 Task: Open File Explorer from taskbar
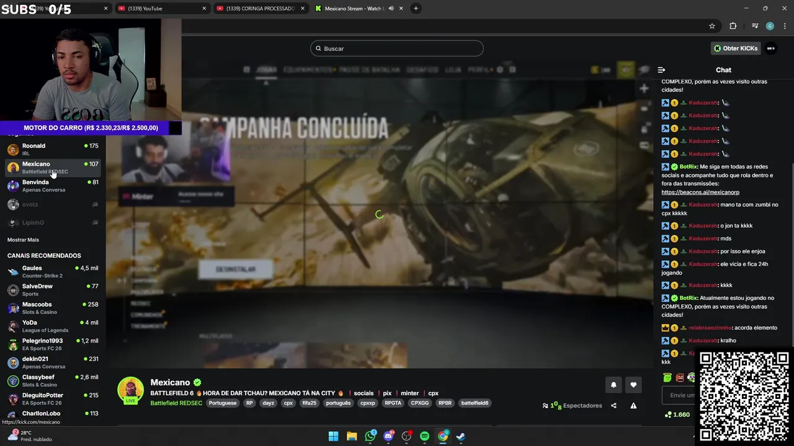coord(352,436)
